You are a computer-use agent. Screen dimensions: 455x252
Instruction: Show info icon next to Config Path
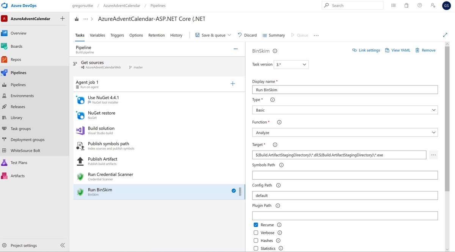click(278, 185)
